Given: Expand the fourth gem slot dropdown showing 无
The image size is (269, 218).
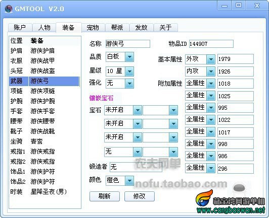Looking at the screenshot, I should coord(138,152).
